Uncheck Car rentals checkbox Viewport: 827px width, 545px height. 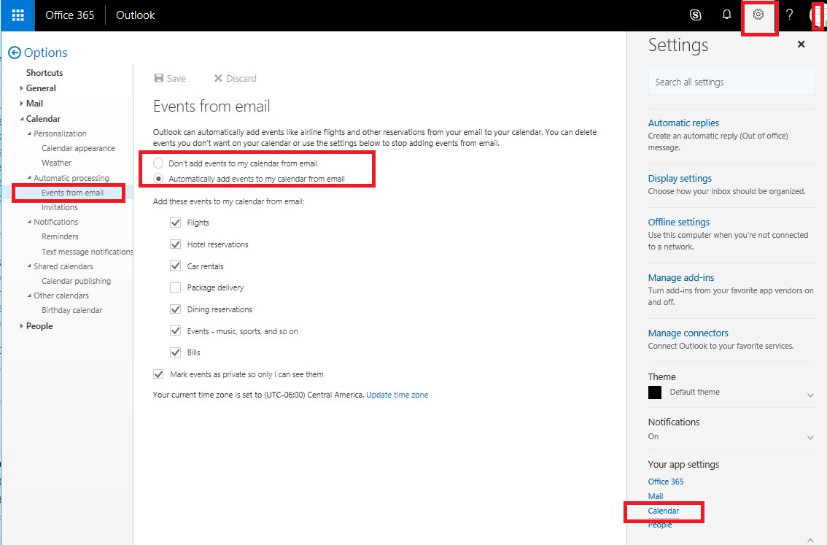pyautogui.click(x=176, y=266)
